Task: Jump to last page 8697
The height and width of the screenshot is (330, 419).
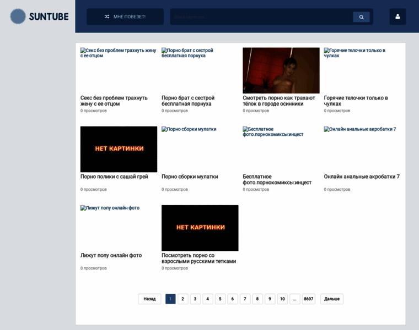Action: click(x=309, y=299)
